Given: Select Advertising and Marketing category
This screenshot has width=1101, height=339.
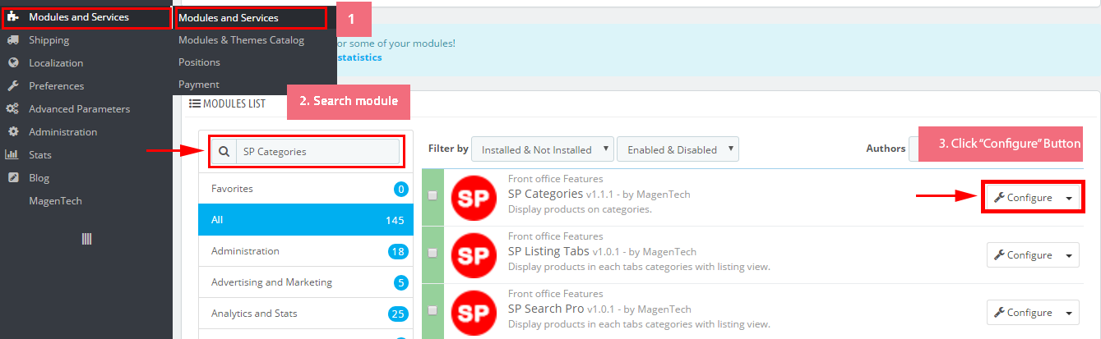Looking at the screenshot, I should click(306, 282).
